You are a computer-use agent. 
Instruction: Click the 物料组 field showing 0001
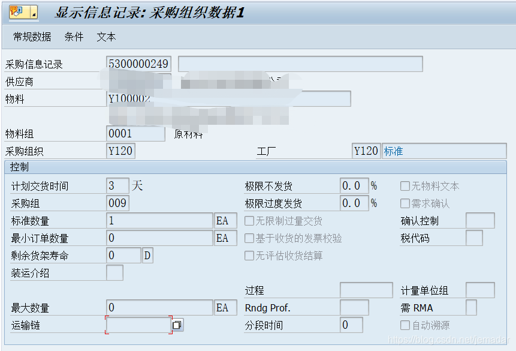click(135, 133)
